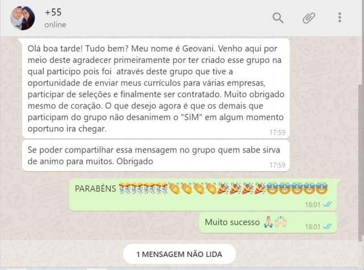Open the contact's profile picture
364x270 pixels.
[x=23, y=18]
